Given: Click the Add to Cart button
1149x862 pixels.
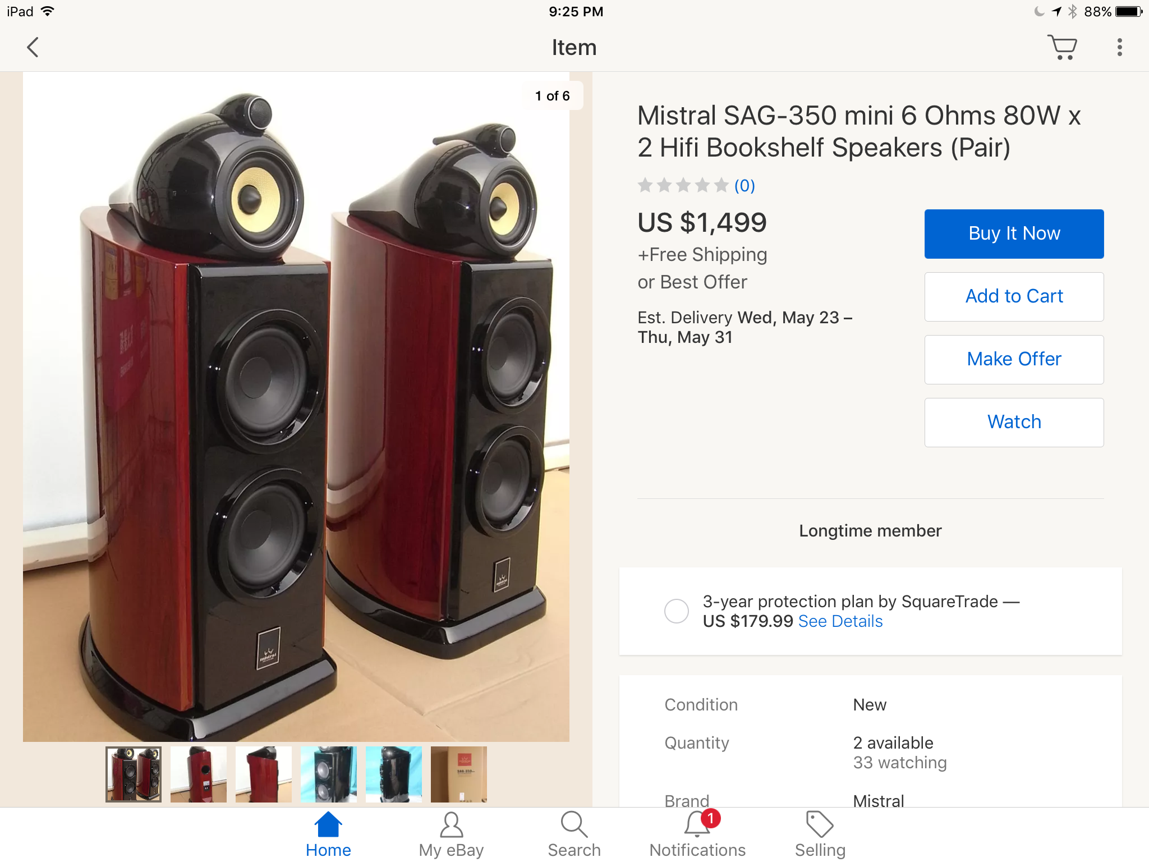Looking at the screenshot, I should (1014, 296).
